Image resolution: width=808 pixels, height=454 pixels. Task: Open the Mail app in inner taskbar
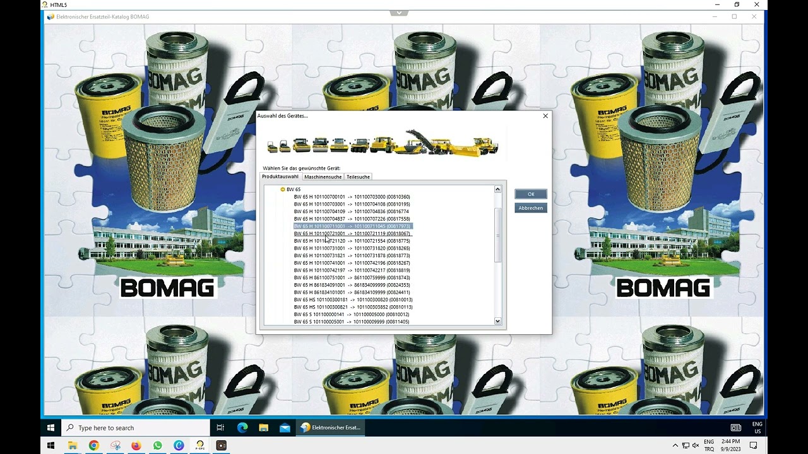pyautogui.click(x=285, y=428)
